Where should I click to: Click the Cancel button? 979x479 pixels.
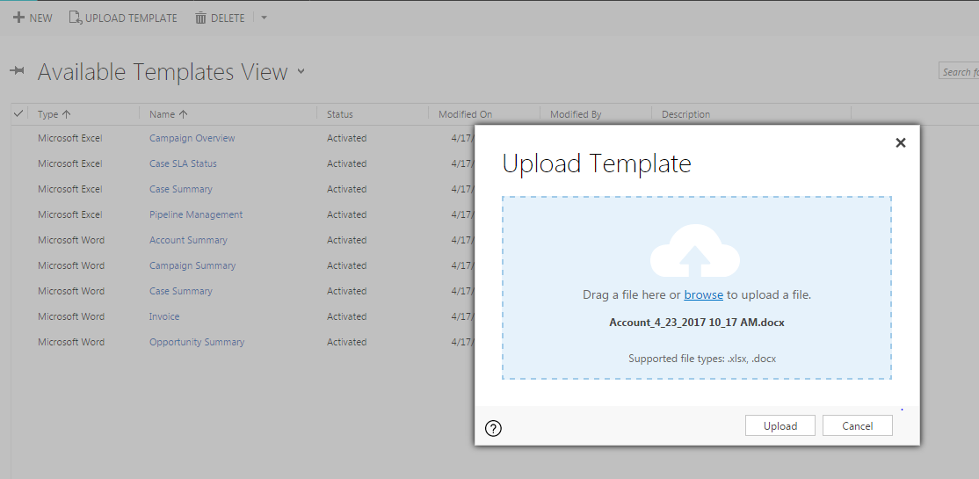coord(857,426)
